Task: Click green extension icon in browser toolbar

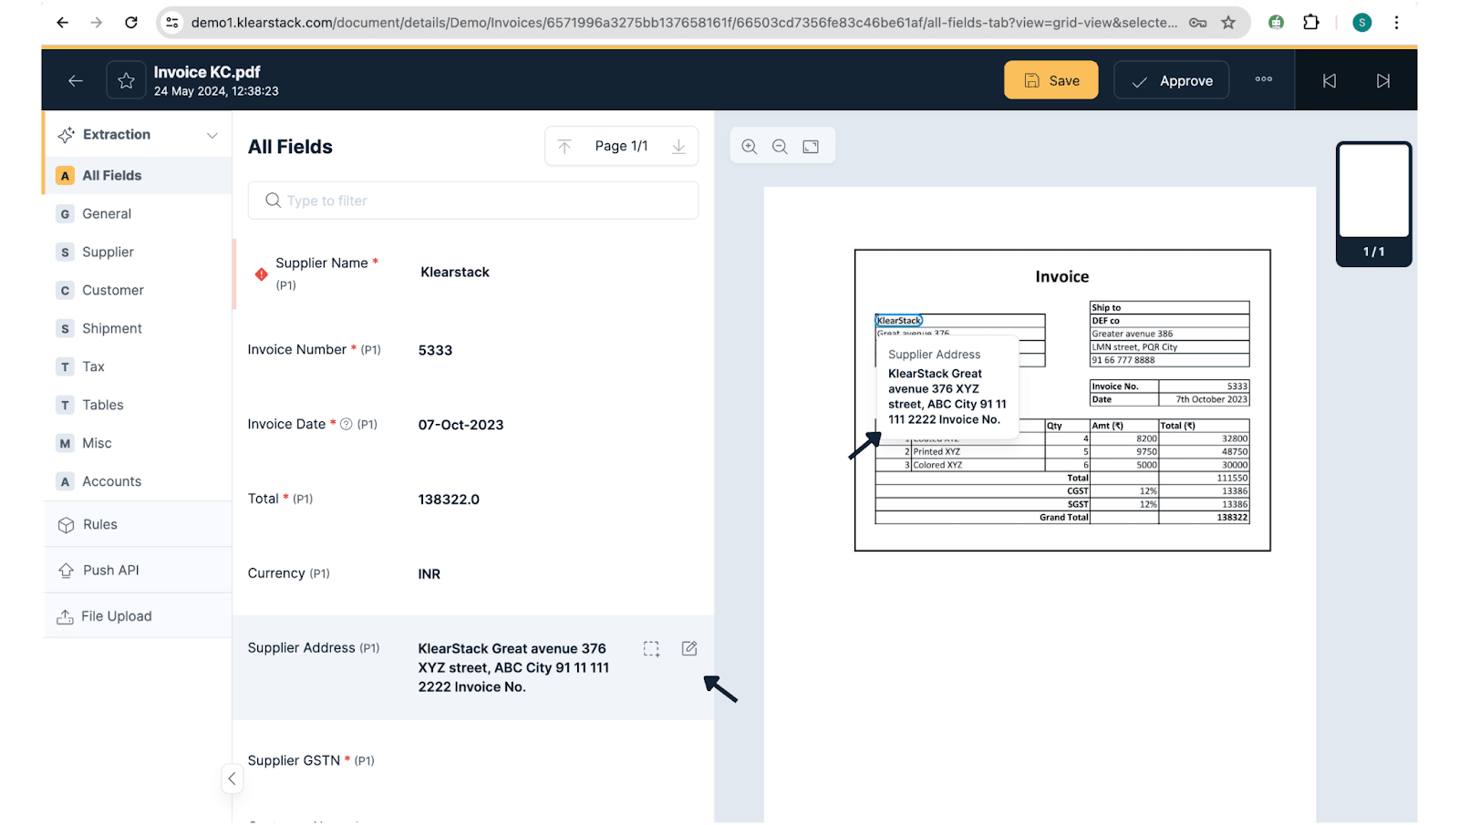Action: [x=1276, y=23]
